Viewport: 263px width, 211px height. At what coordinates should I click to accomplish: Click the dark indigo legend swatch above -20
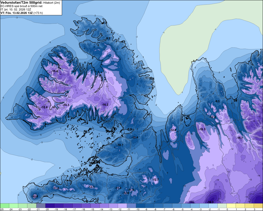click(50, 205)
